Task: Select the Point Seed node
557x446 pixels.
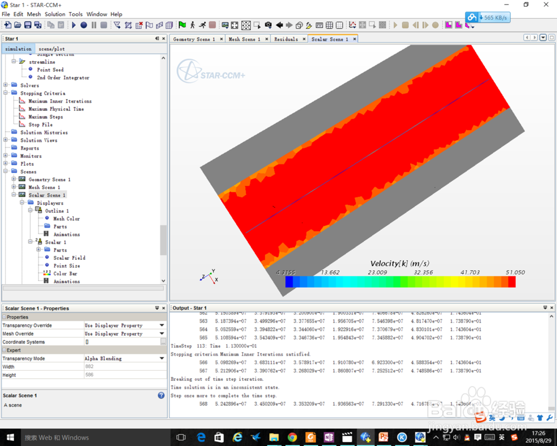Action: [x=50, y=70]
